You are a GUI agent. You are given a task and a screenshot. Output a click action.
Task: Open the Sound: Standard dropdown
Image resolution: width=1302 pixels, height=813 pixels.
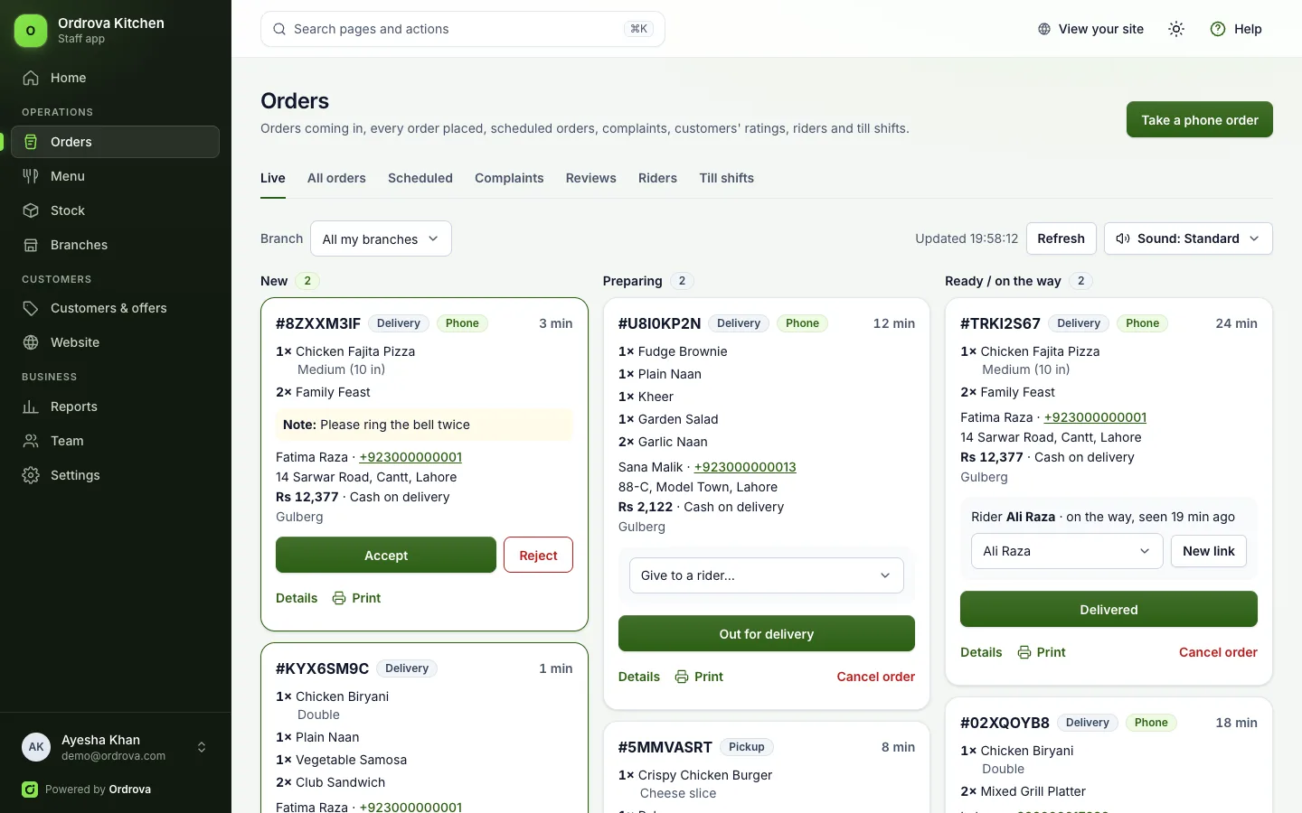click(1188, 238)
